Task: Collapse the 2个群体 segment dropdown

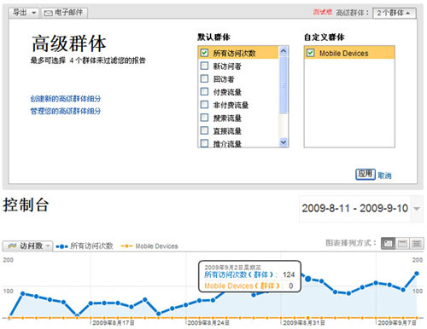Action: point(395,13)
